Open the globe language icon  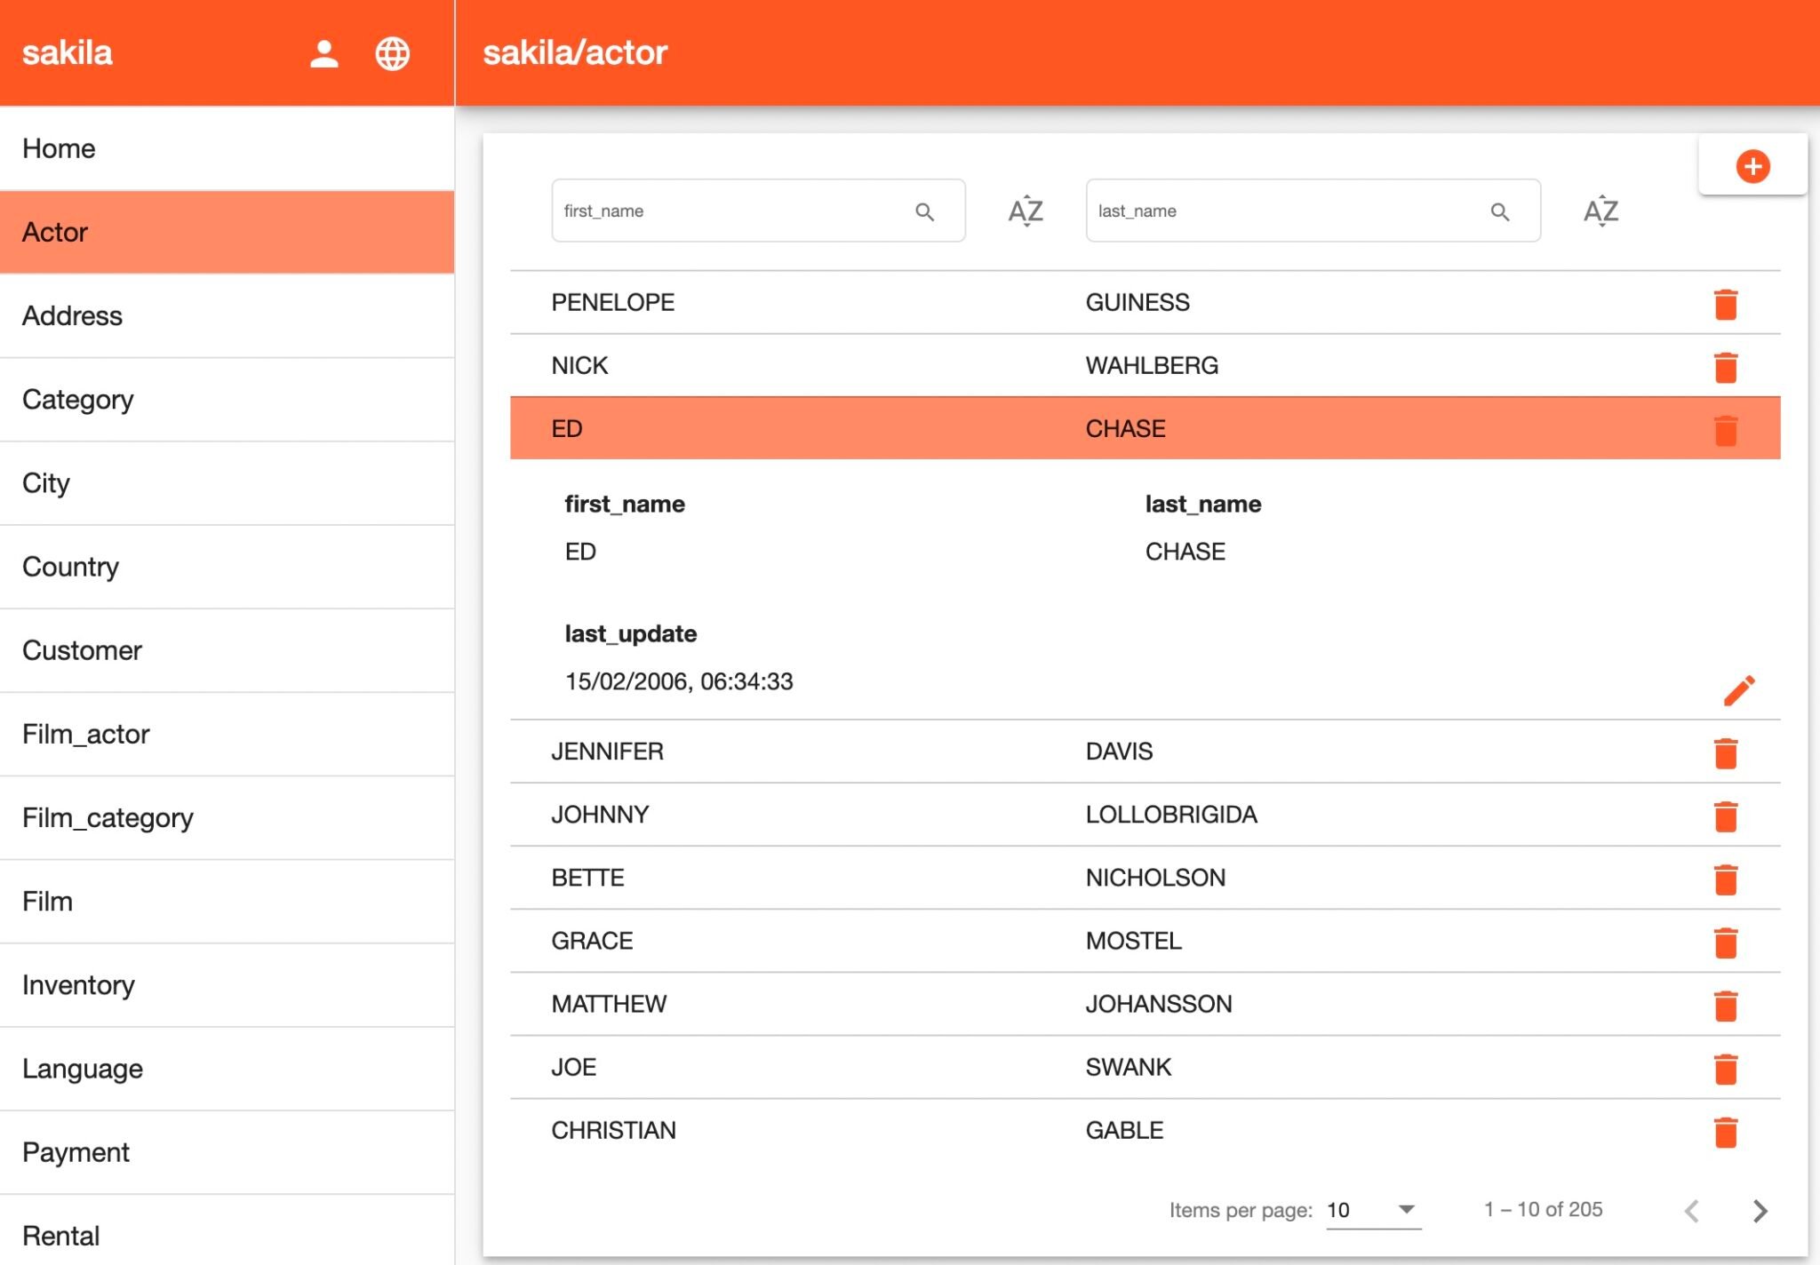(392, 53)
